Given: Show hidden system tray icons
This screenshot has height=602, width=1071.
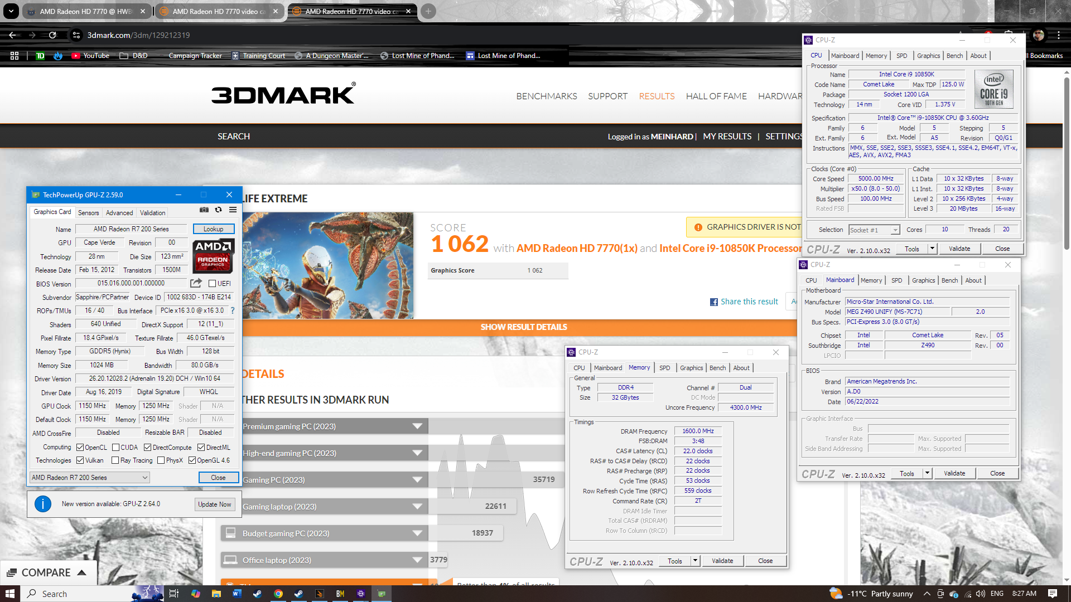Looking at the screenshot, I should pos(927,594).
